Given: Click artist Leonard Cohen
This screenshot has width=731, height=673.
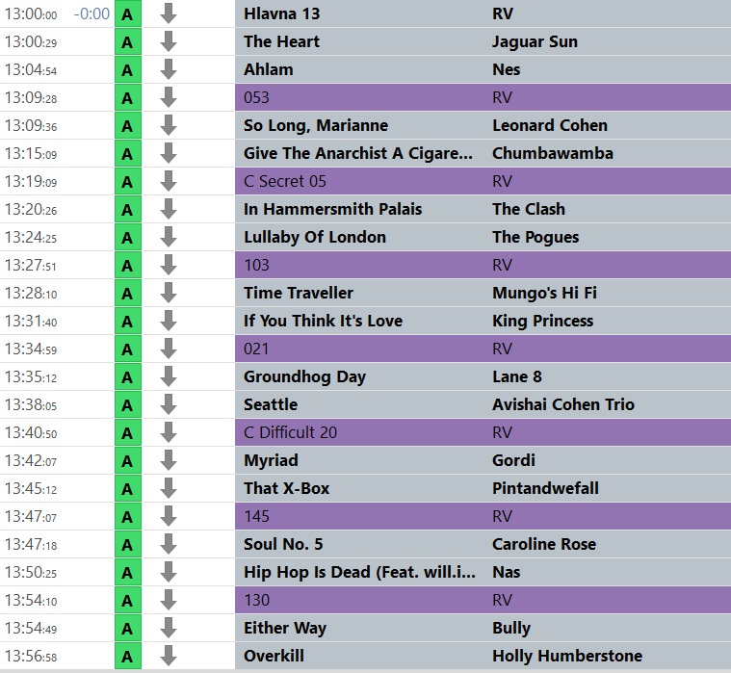Looking at the screenshot, I should point(550,125).
